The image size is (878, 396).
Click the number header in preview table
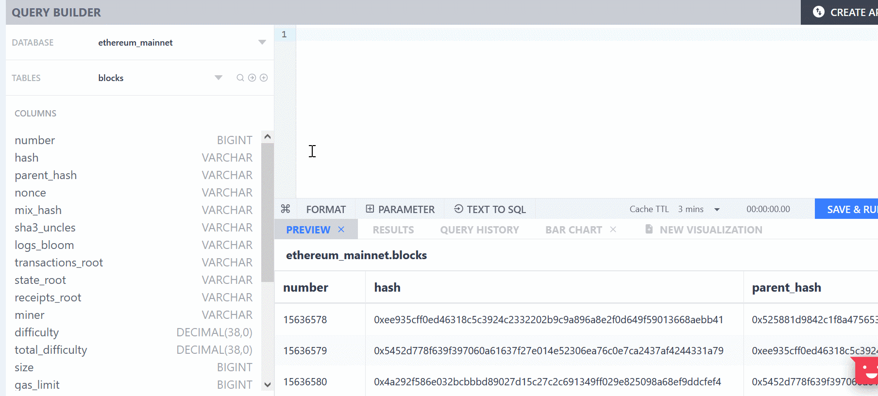[305, 288]
